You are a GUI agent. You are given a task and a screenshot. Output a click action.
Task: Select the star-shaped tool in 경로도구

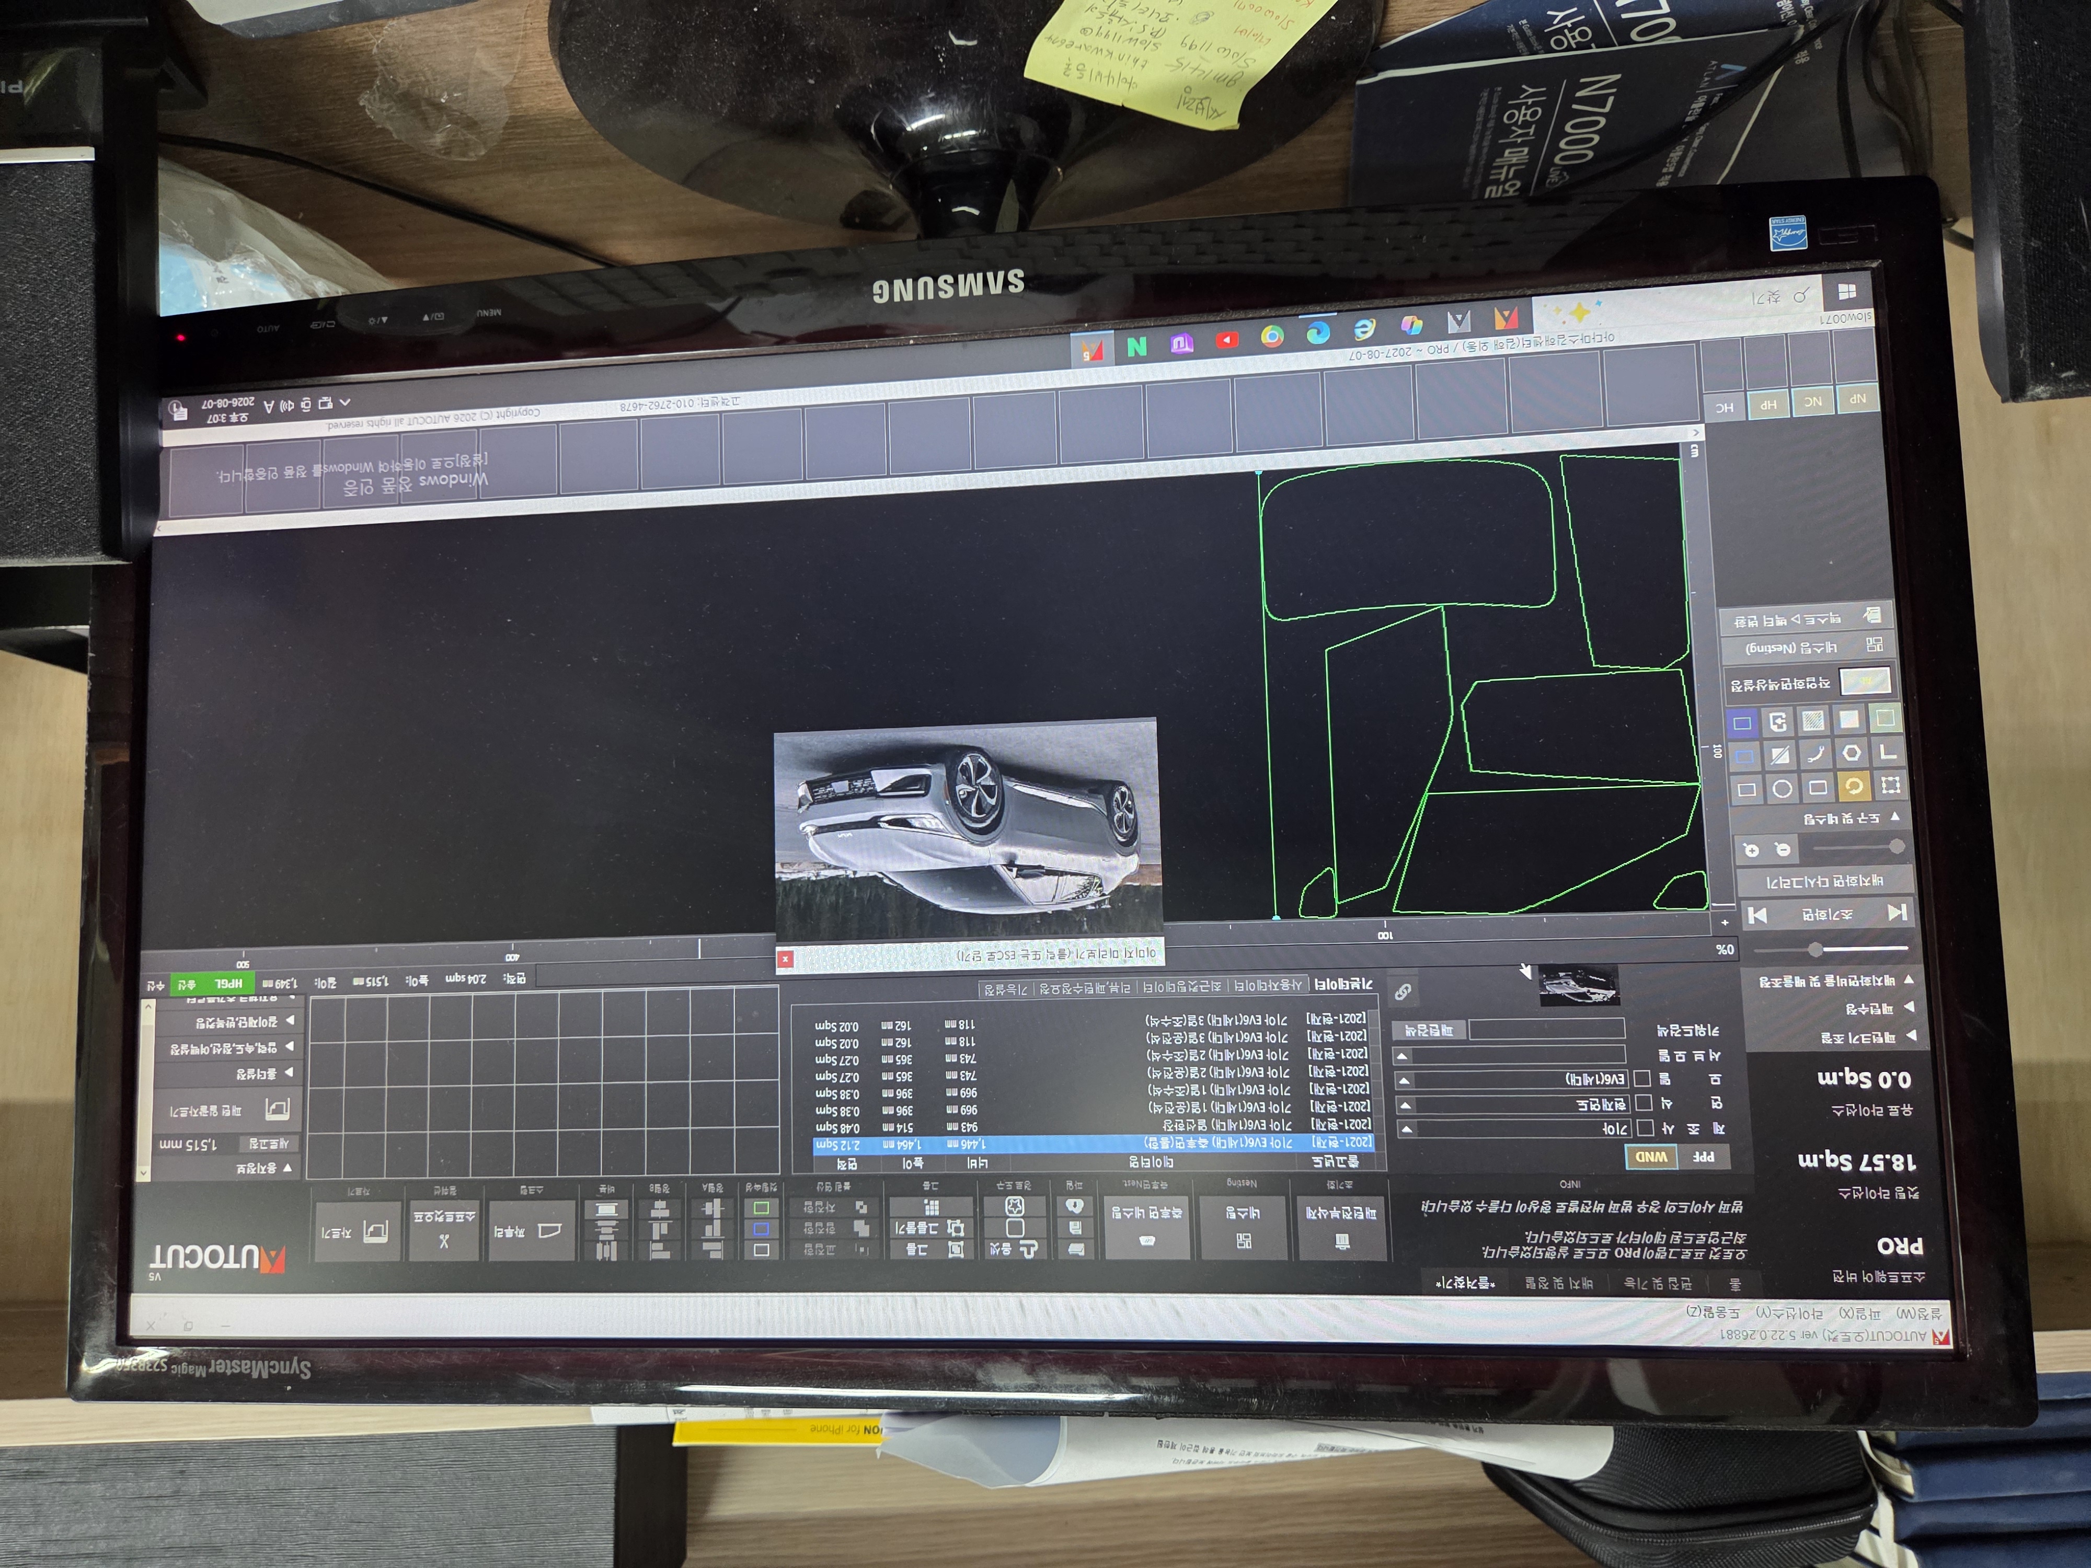click(x=1014, y=1206)
